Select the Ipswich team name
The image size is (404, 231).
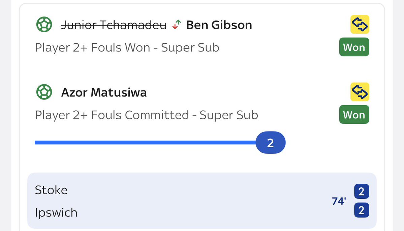pyautogui.click(x=56, y=213)
